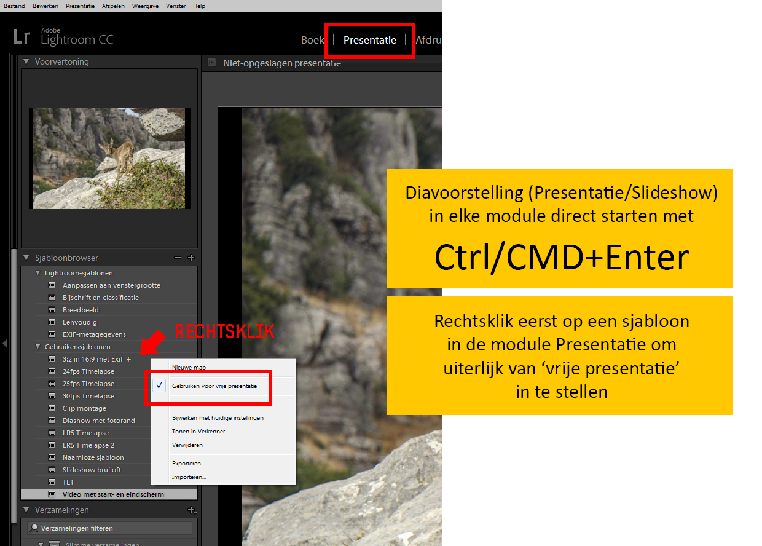Toggle Gebruiken voor vrije presentatie checkmark

point(159,386)
